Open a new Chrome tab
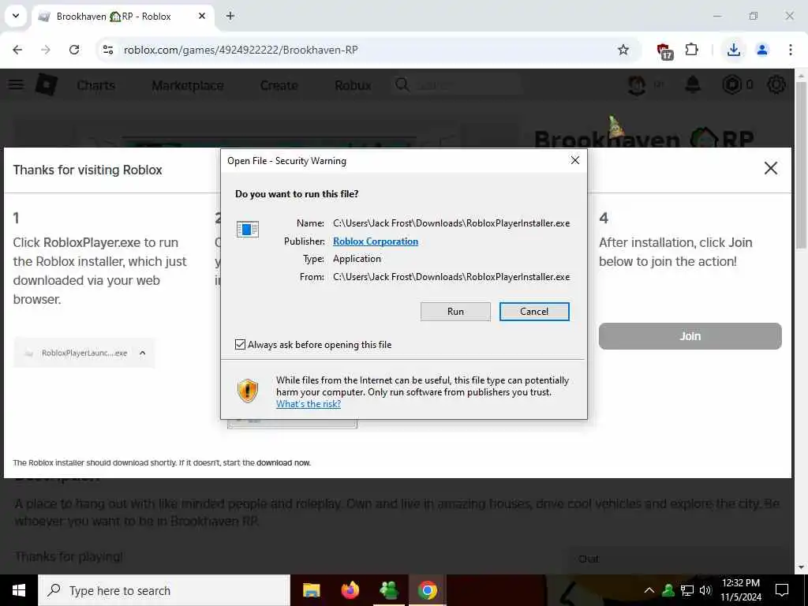The height and width of the screenshot is (606, 808). tap(230, 16)
